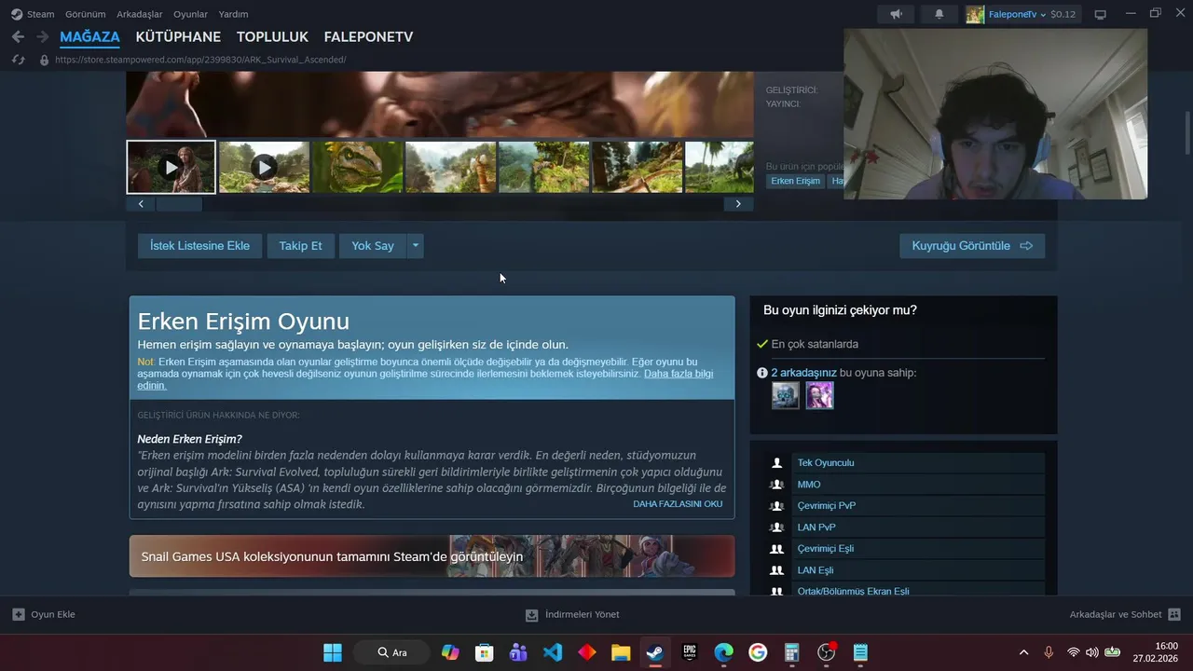Open Calculator from the taskbar
1193x671 pixels.
point(792,652)
